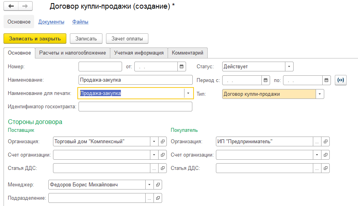Image resolution: width=358 pixels, height=206 pixels.
Task: Expand the Менеджер dropdown arrow
Action: pos(149,185)
